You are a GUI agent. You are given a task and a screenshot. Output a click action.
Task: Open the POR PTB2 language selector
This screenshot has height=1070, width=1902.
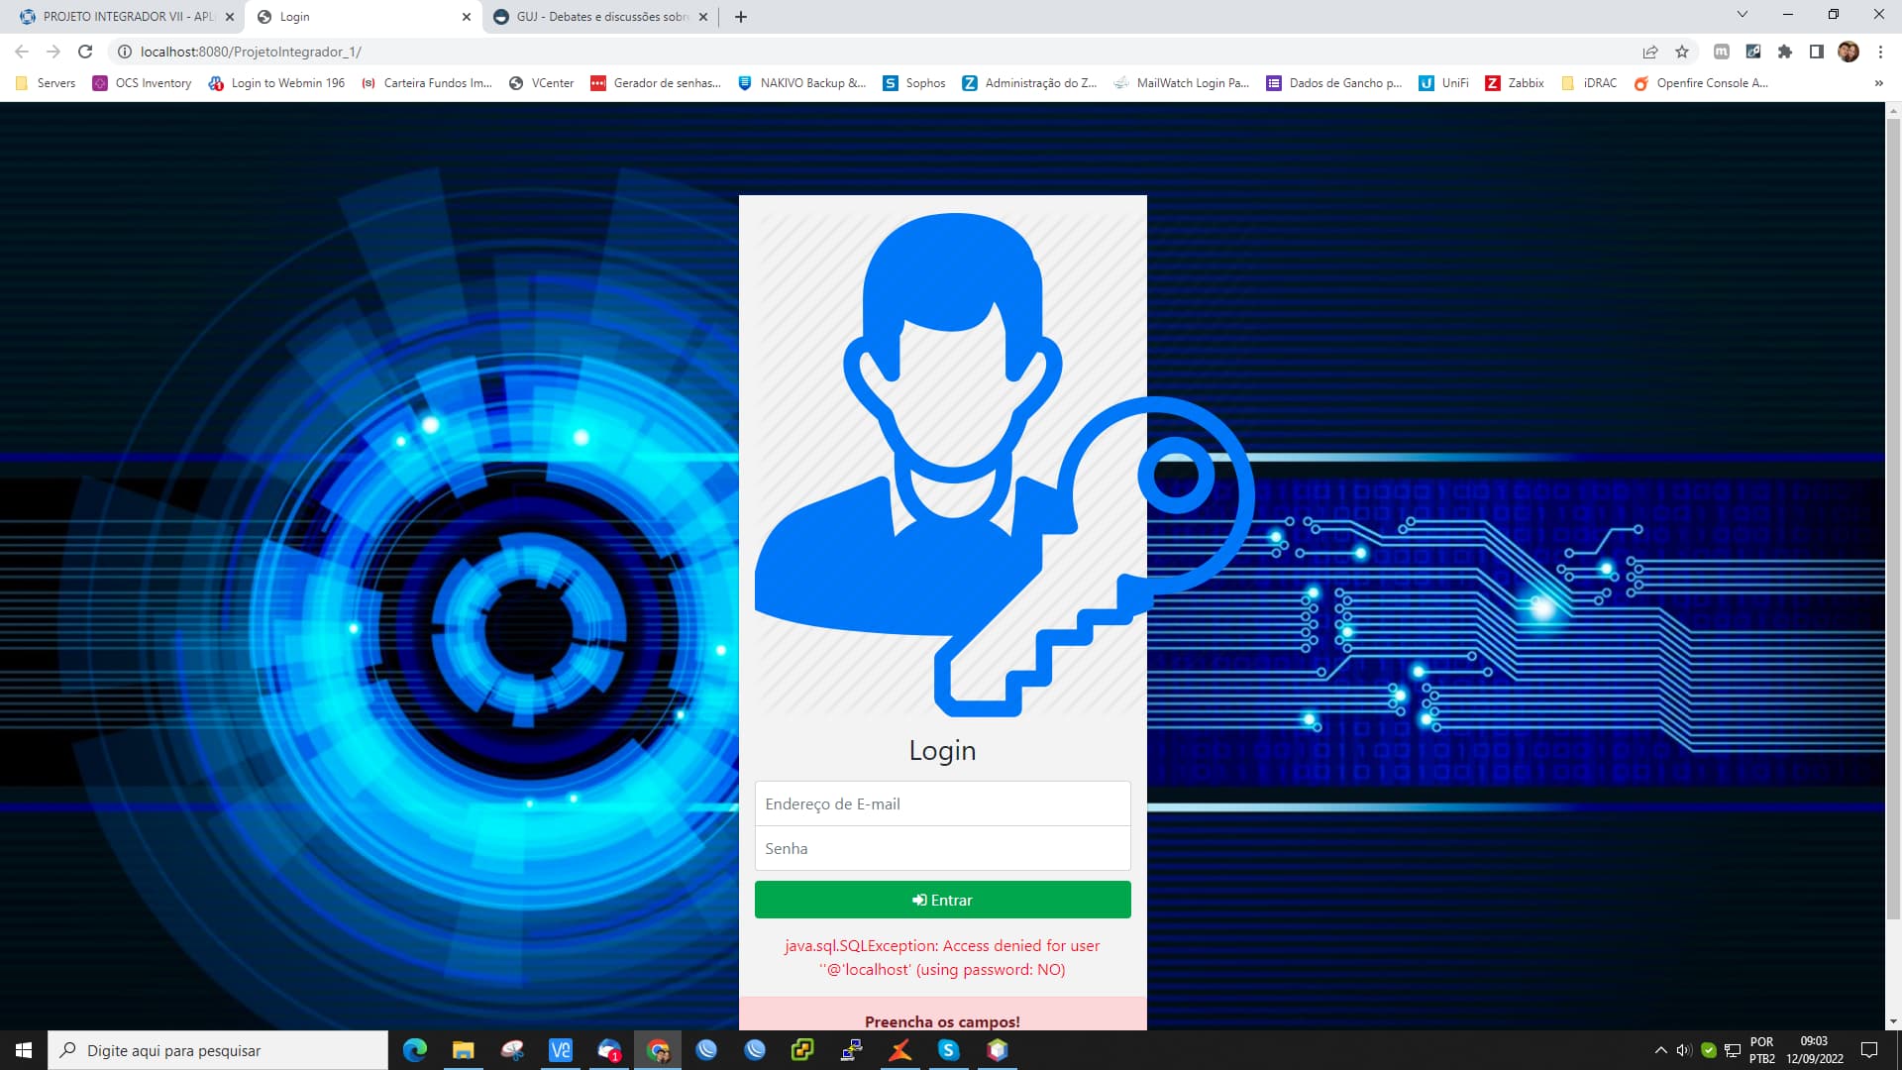[1762, 1050]
